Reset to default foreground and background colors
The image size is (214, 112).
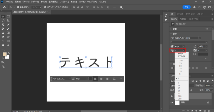[x=3, y=58]
